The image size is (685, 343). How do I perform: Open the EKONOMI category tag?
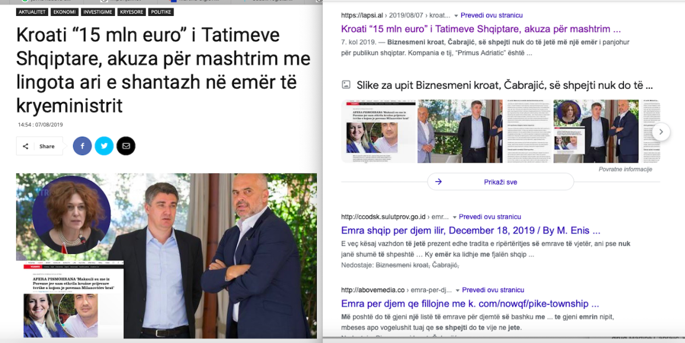click(x=65, y=12)
